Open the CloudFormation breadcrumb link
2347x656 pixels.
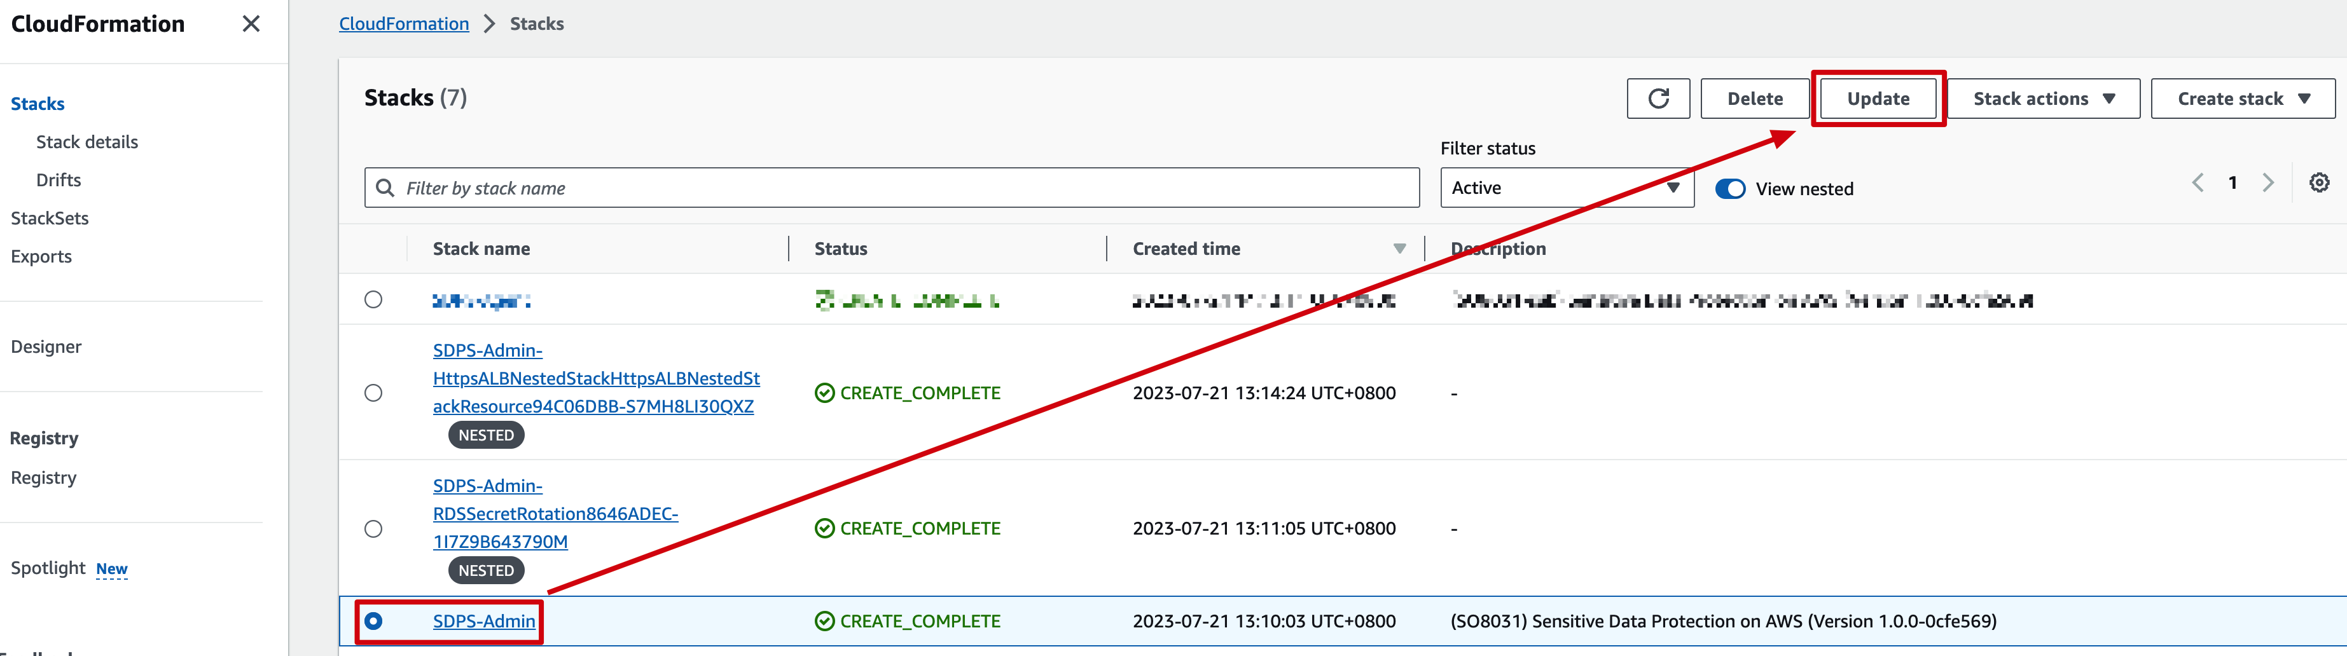point(404,24)
